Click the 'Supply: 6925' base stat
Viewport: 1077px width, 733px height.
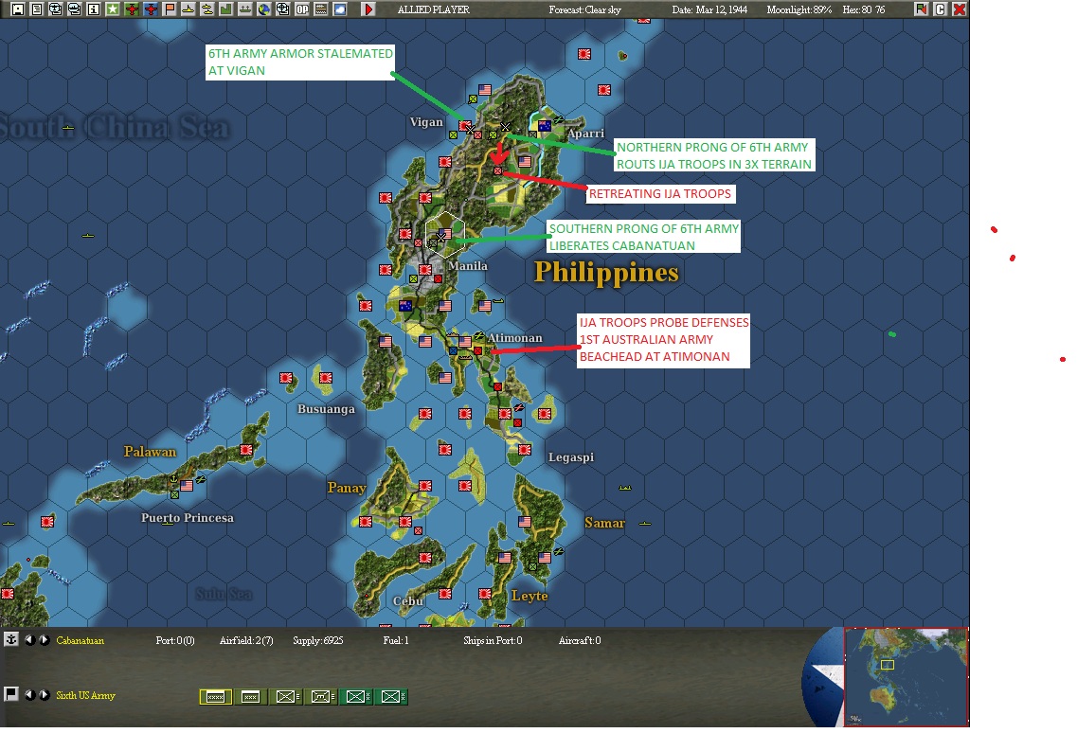click(x=317, y=640)
